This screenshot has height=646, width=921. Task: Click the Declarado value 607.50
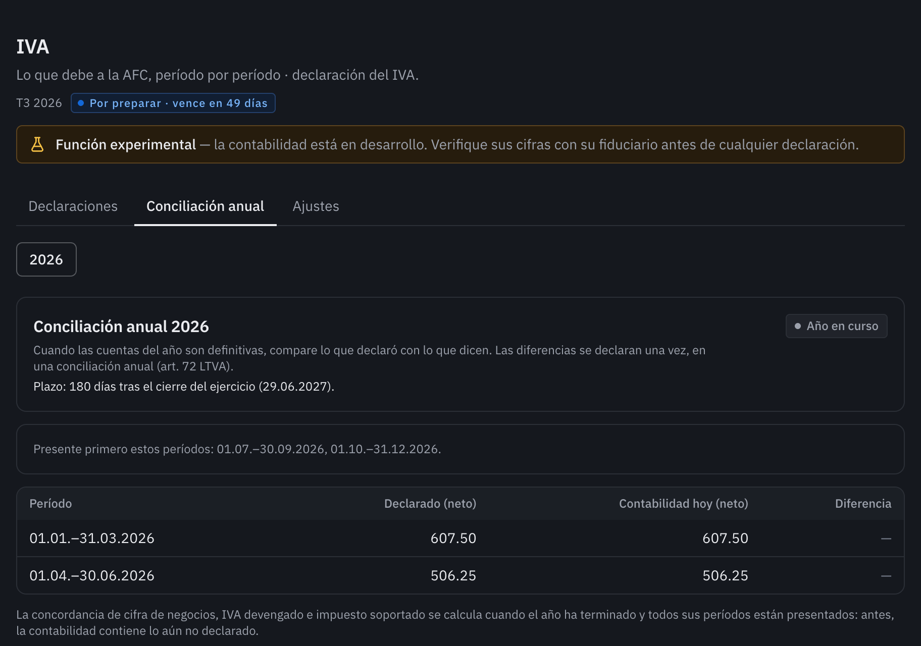pyautogui.click(x=453, y=538)
